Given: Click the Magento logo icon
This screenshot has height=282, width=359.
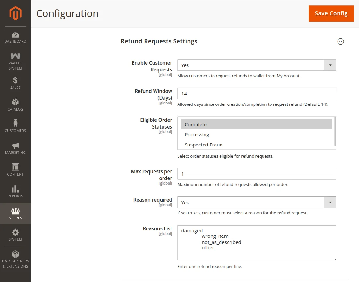Looking at the screenshot, I should [x=15, y=13].
